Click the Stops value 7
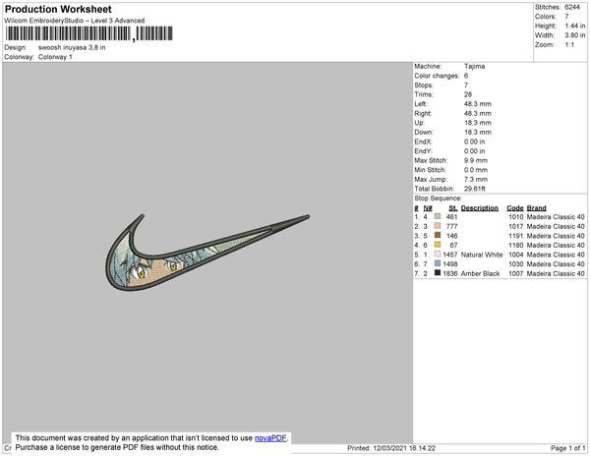Screen dimensions: 590x456 (x=466, y=85)
